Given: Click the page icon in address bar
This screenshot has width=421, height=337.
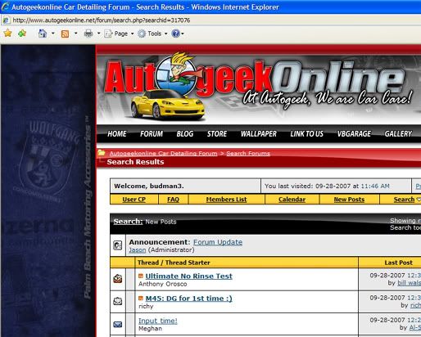Looking at the screenshot, I should click(x=6, y=20).
